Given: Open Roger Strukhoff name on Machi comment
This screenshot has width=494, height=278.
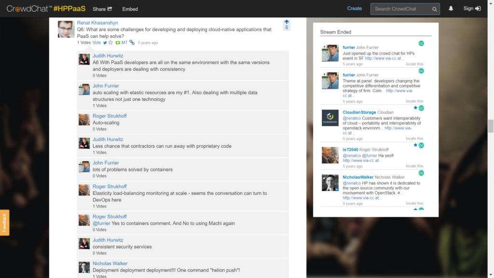Looking at the screenshot, I should click(x=110, y=217).
